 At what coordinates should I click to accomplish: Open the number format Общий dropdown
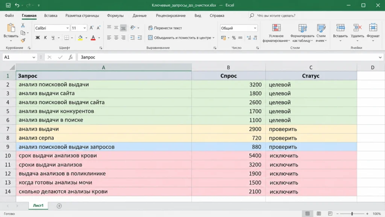tap(255, 28)
